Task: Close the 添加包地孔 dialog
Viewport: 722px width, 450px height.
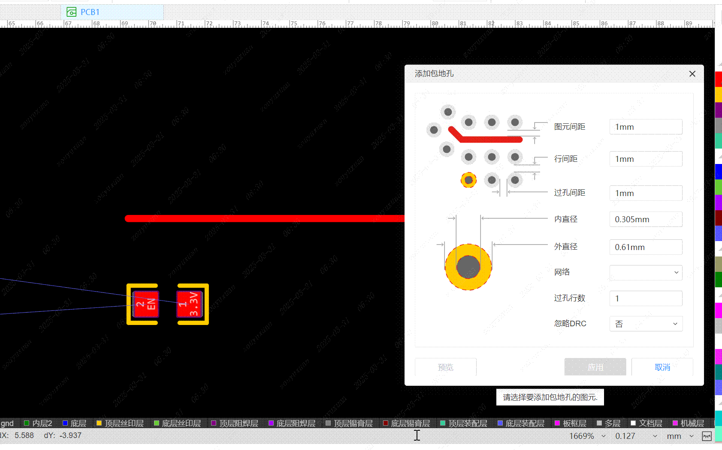Action: pos(692,74)
